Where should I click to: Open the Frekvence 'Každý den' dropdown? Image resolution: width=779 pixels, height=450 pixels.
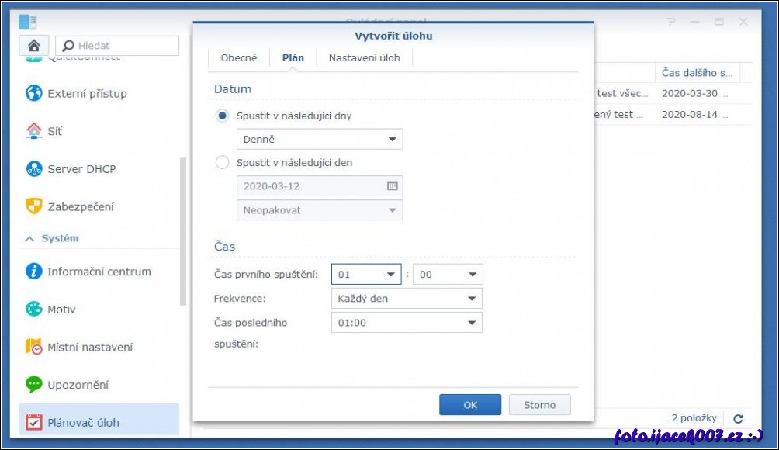click(406, 299)
